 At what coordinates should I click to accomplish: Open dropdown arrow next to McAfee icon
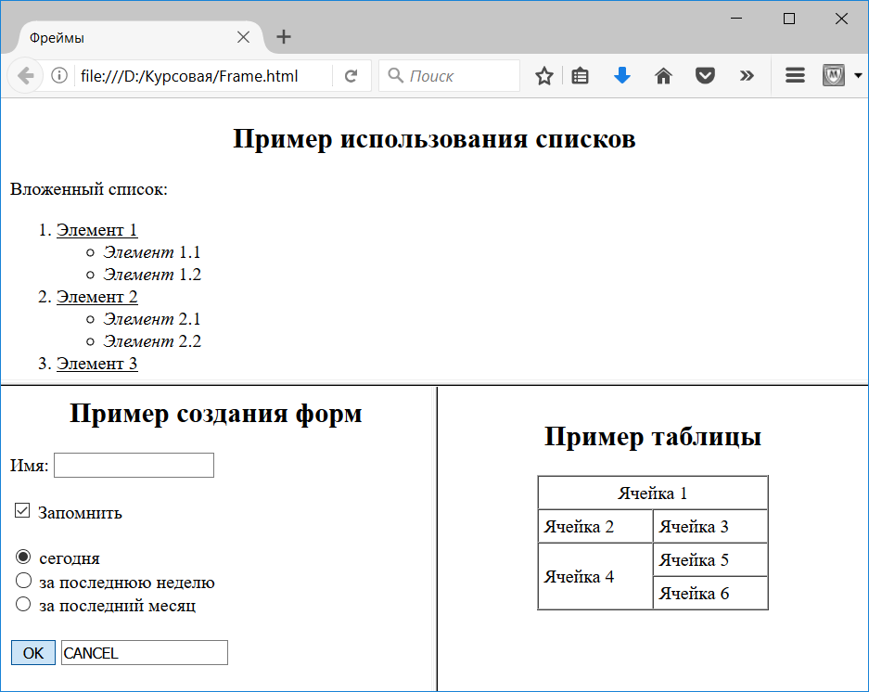click(858, 75)
